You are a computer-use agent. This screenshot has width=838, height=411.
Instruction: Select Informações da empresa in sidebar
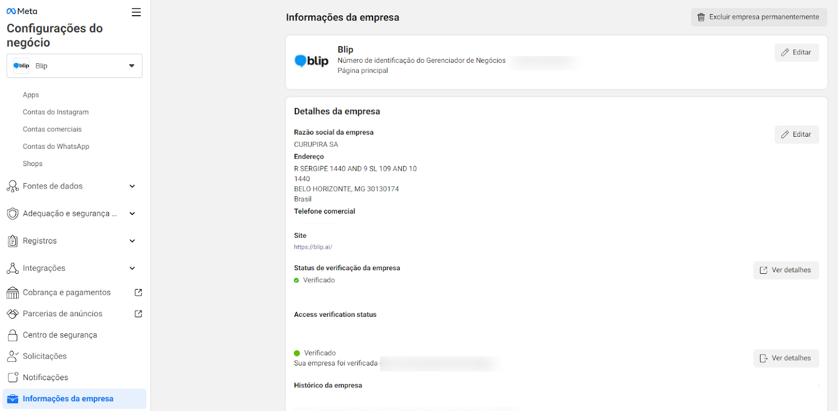coord(68,399)
